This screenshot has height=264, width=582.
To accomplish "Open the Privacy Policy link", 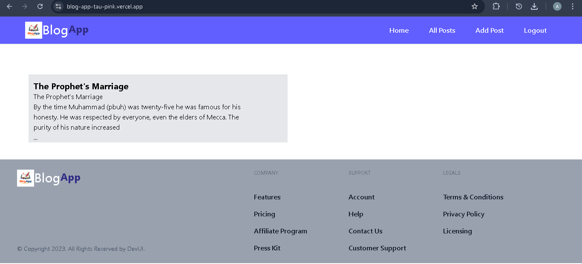I will pos(464,214).
